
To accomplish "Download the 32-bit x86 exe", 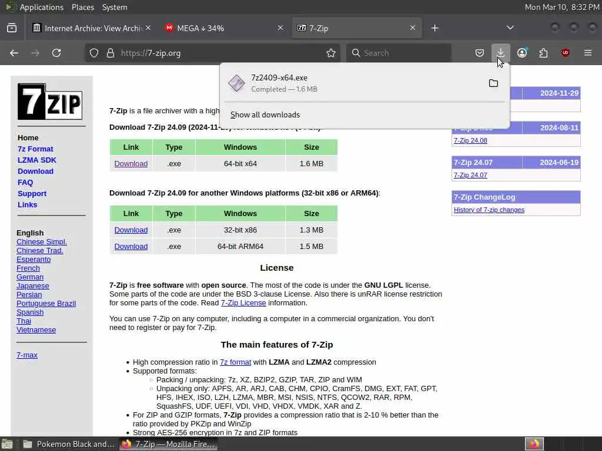I will point(131,230).
